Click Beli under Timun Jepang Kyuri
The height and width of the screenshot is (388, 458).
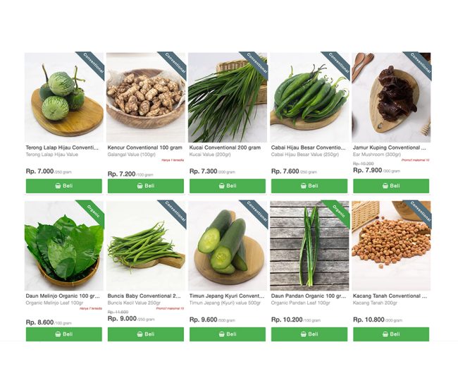click(x=228, y=334)
